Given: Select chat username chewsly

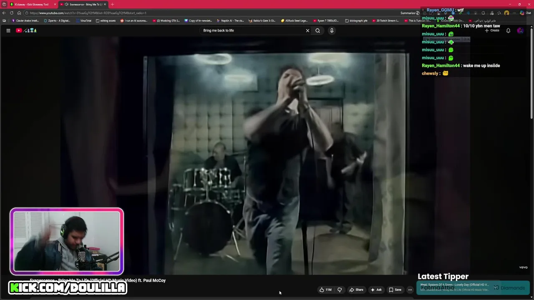Looking at the screenshot, I should (x=431, y=73).
